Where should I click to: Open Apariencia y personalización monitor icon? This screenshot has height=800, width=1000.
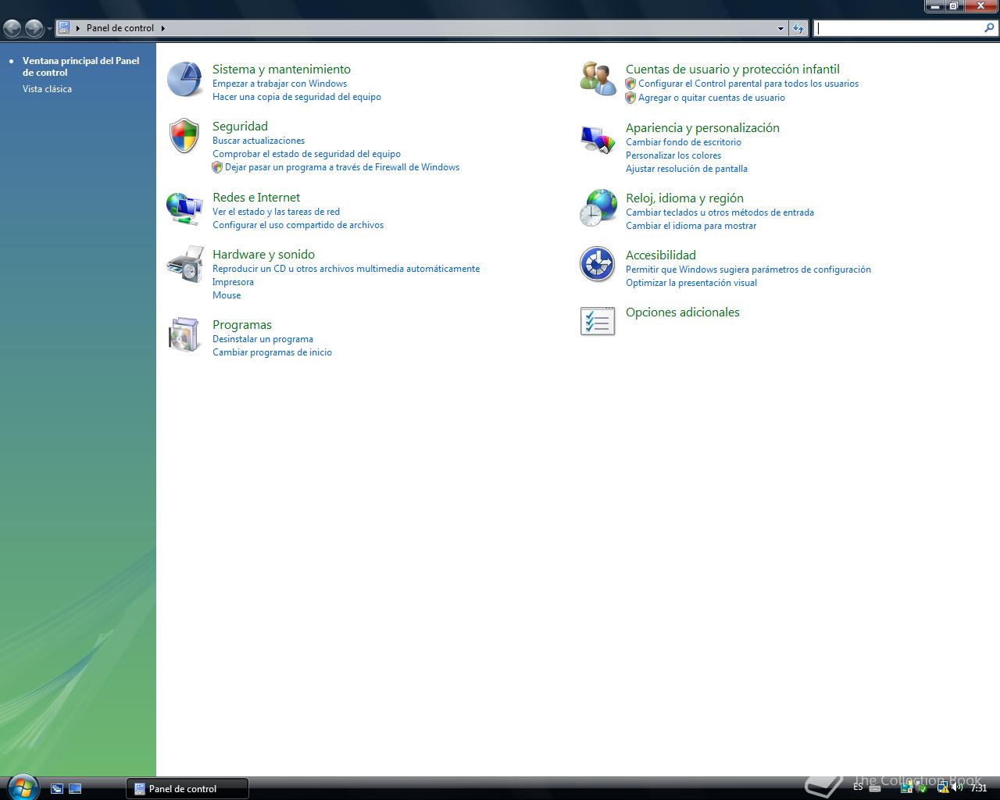pyautogui.click(x=598, y=138)
